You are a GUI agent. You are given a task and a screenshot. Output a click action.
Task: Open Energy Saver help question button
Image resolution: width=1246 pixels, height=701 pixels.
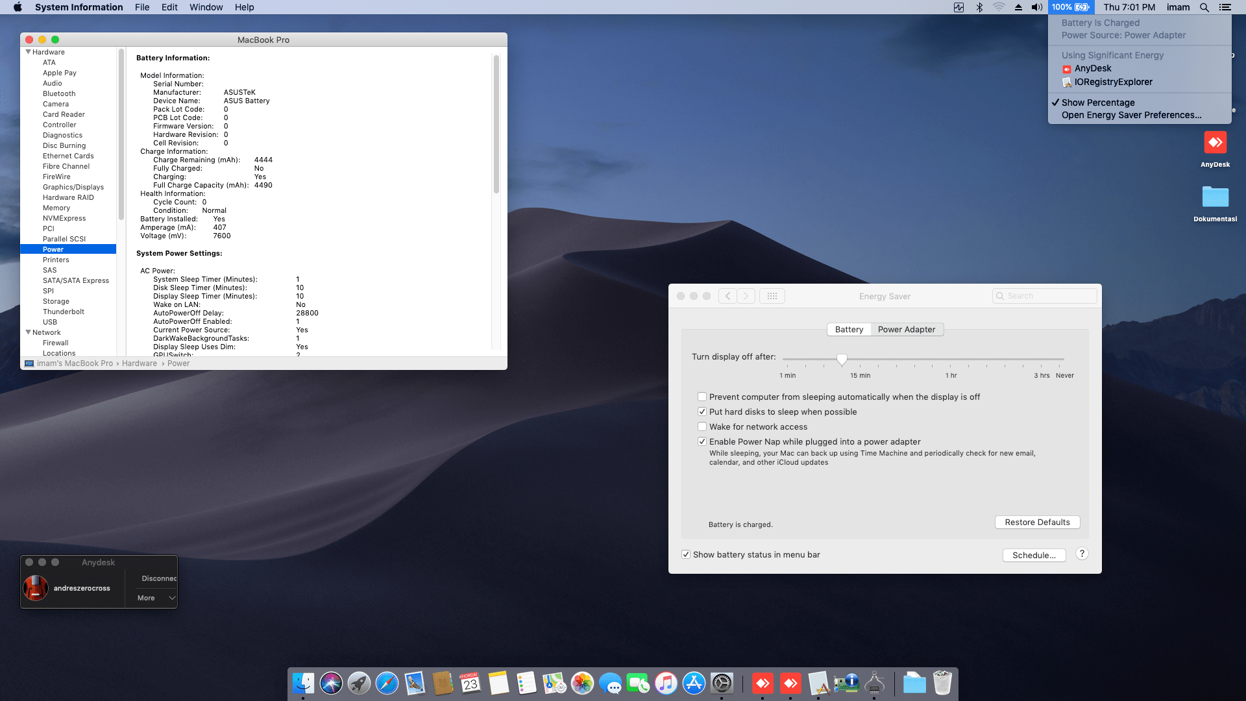(1082, 554)
